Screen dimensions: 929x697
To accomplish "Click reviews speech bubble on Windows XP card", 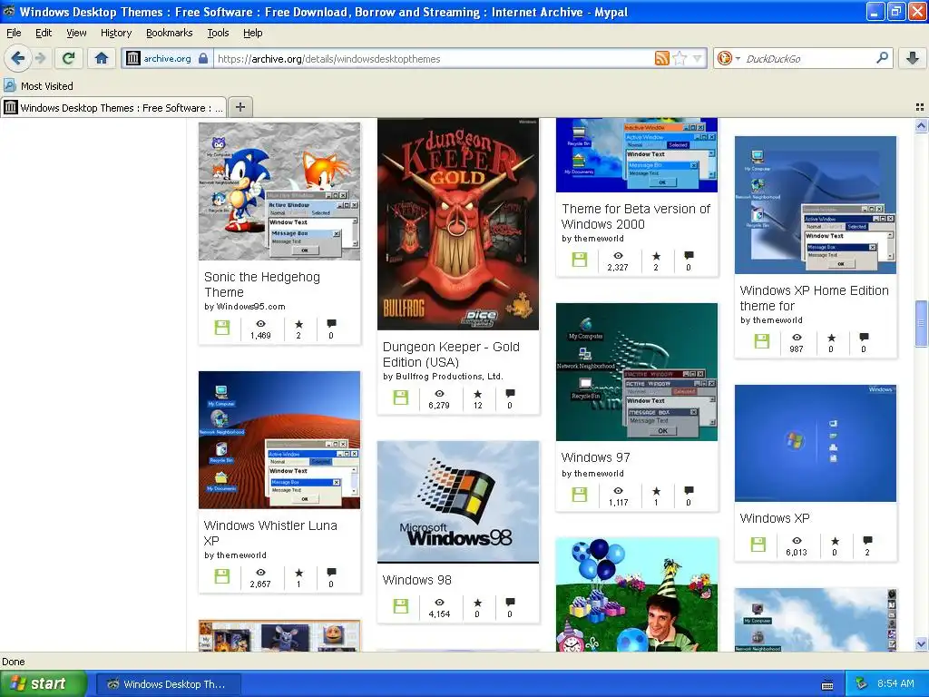I will (x=867, y=540).
